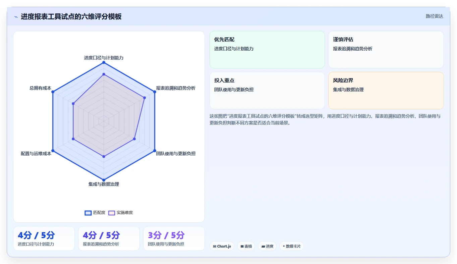This screenshot has height=264, width=457.
Task: Select the 谨慎评估 card
Action: (x=386, y=50)
